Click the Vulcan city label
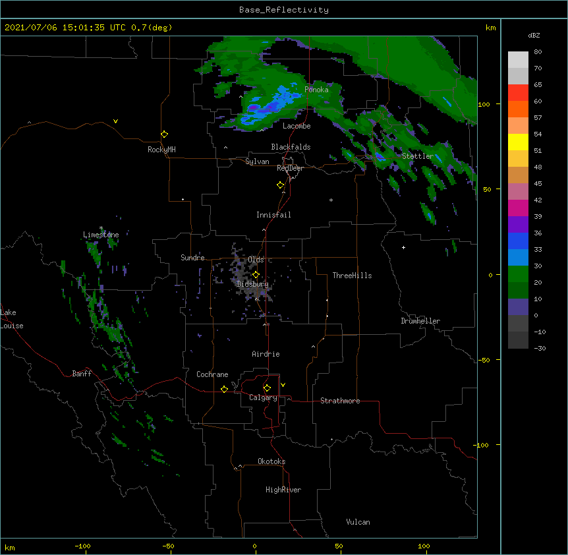Viewport: 568px width, 555px height. (x=358, y=522)
